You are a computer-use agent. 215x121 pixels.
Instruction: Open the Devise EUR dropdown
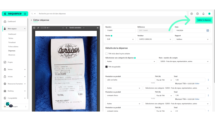pos(120,39)
